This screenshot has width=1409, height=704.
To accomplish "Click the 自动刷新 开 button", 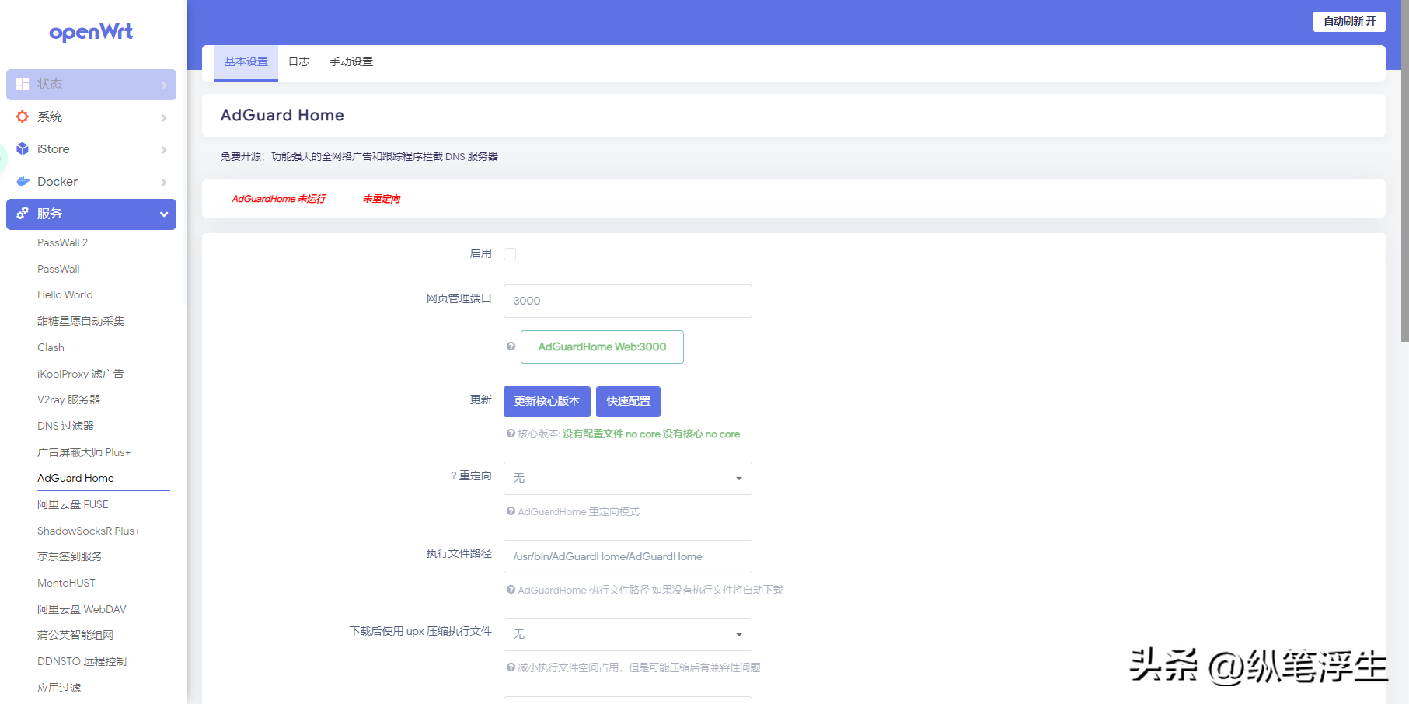I will pos(1349,21).
